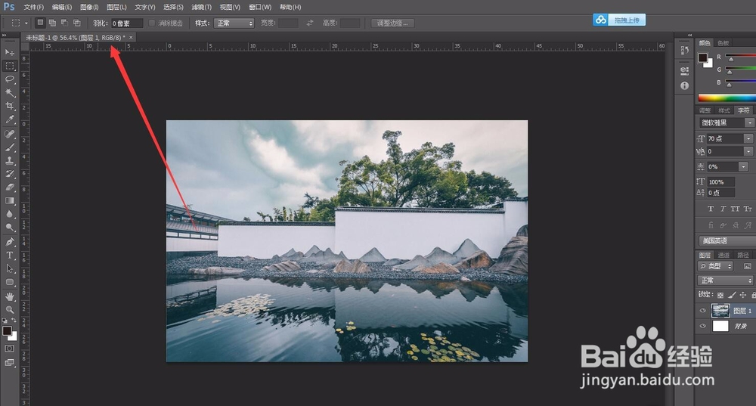Select the Eraser tool
756x406 pixels.
click(10, 187)
